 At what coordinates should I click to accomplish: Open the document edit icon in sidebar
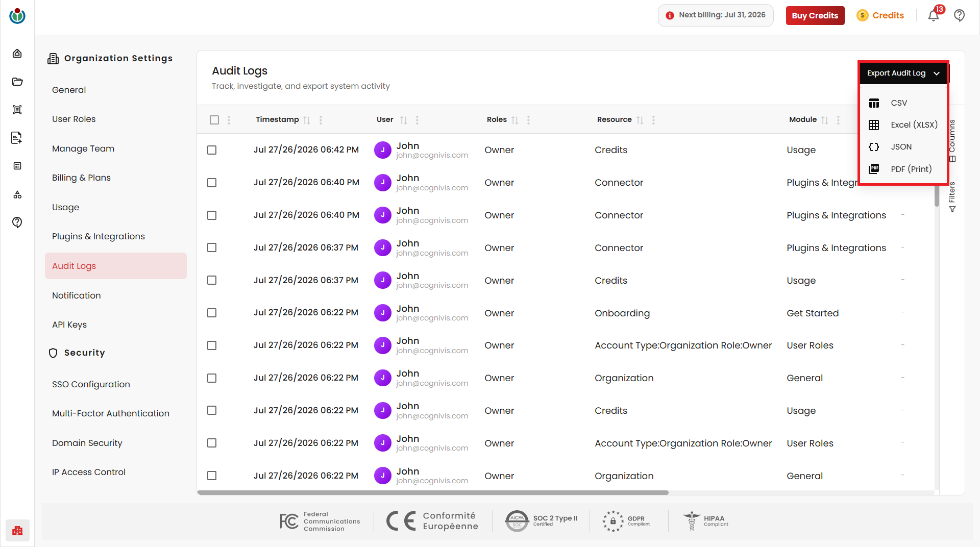17,138
